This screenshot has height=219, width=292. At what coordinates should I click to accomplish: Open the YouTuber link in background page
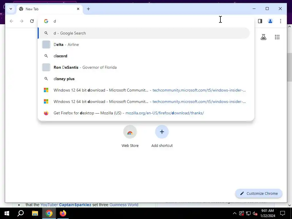click(49, 205)
